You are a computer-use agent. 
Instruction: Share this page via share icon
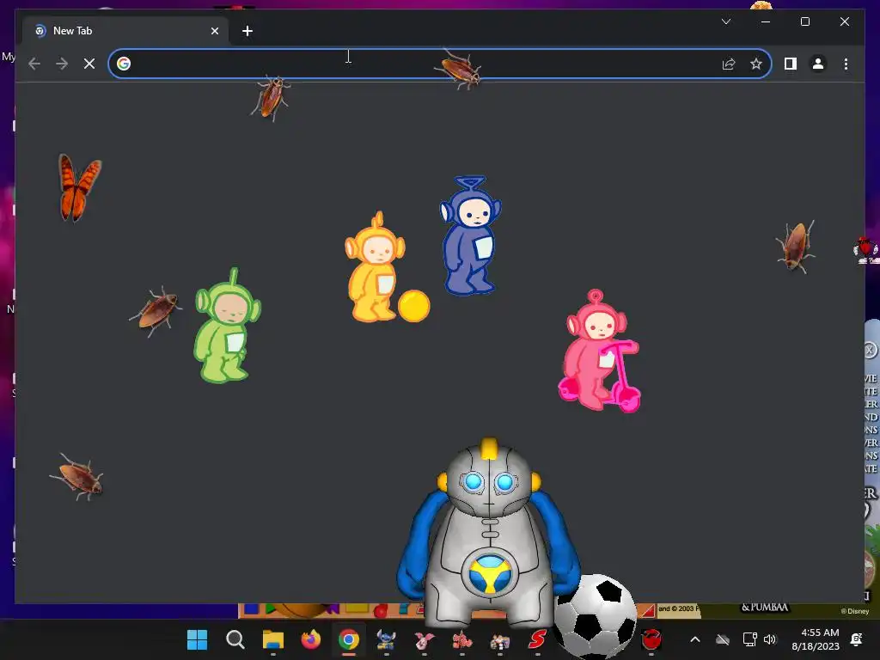[729, 64]
